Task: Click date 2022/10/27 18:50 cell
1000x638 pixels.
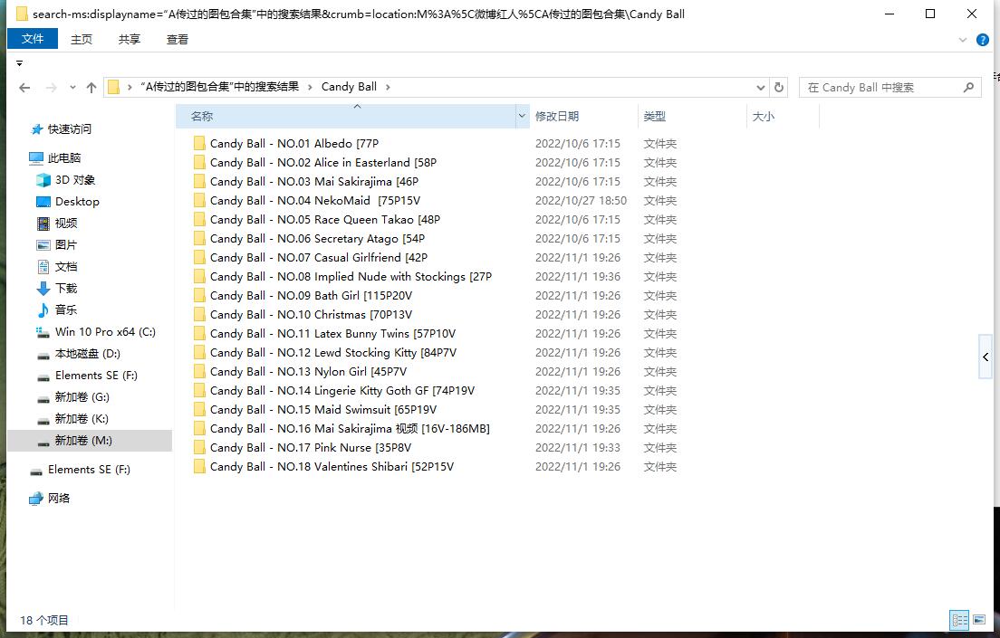Action: (x=581, y=201)
